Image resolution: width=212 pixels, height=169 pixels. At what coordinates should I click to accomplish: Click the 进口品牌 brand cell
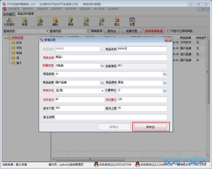pyautogui.click(x=185, y=54)
